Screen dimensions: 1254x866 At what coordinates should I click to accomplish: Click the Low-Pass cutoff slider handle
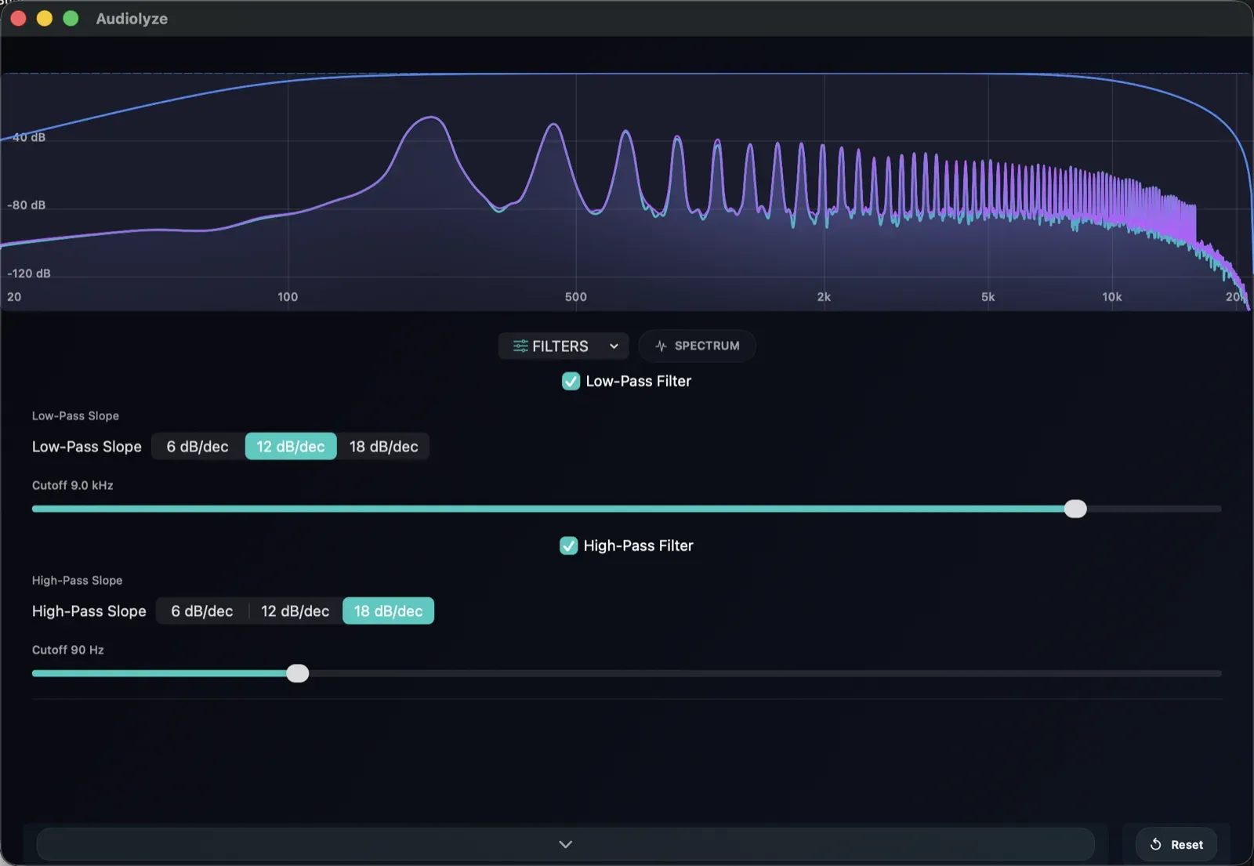pos(1075,509)
